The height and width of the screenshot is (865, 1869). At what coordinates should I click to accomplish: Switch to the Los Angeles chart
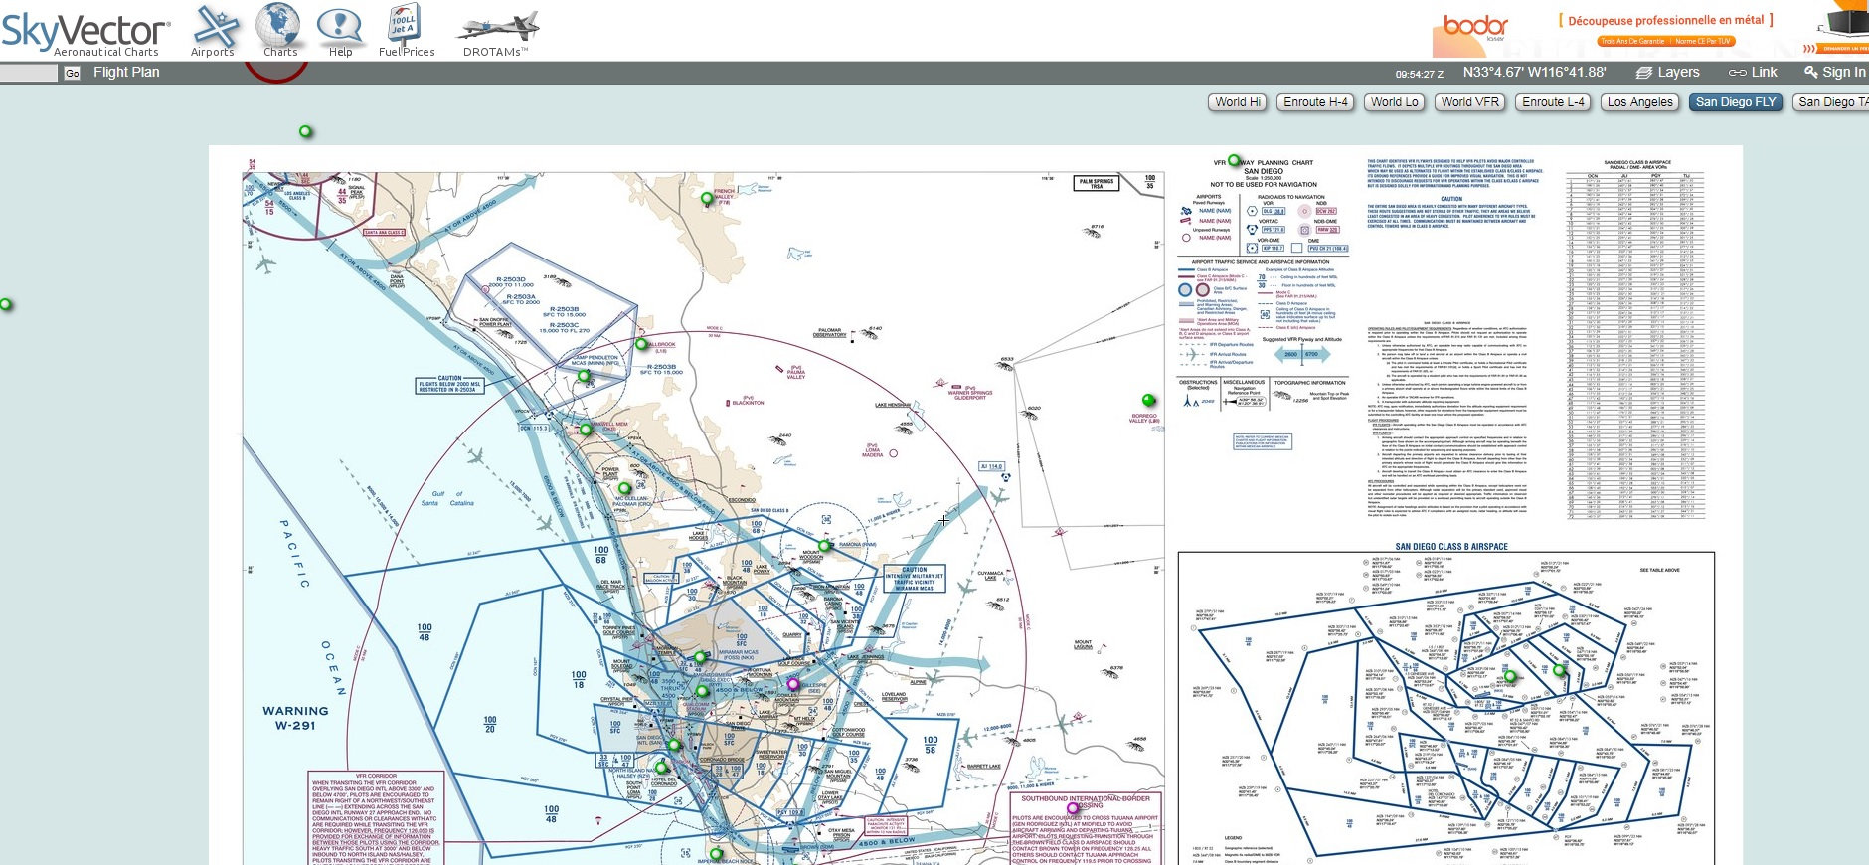point(1640,102)
